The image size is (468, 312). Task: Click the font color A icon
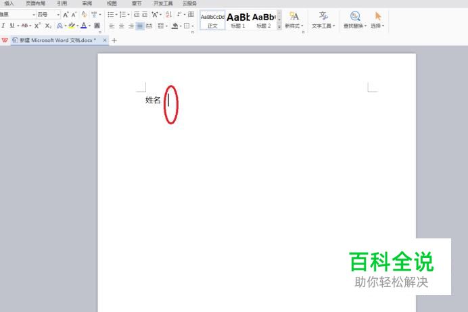pyautogui.click(x=84, y=26)
